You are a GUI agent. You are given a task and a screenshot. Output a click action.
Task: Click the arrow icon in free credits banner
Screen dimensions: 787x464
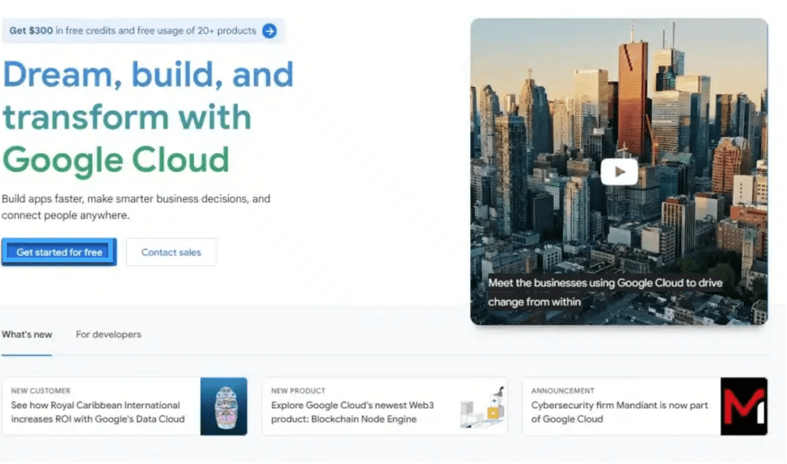point(270,31)
